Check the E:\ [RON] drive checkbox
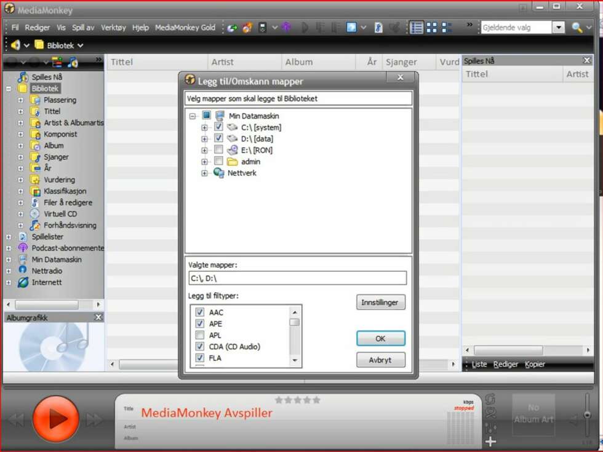Viewport: 603px width, 452px height. [218, 149]
